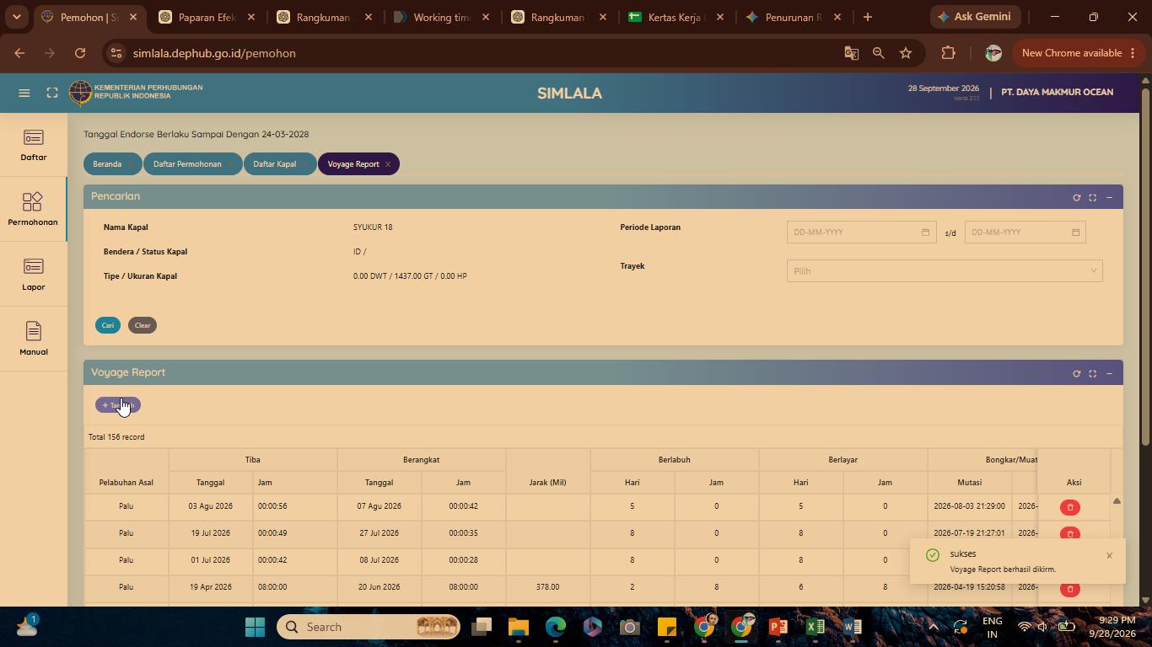Open Lapor section in the sidebar
The width and height of the screenshot is (1152, 647).
[34, 275]
